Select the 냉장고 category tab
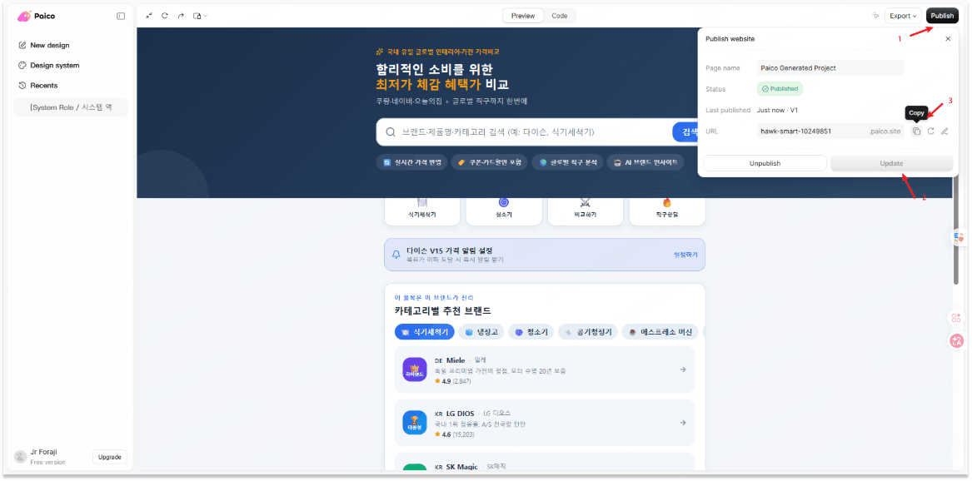 (x=481, y=332)
